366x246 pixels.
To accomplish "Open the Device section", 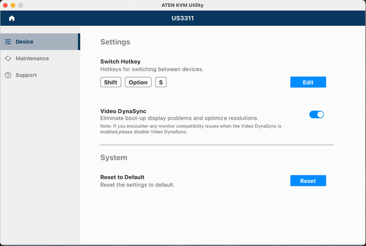I will click(x=40, y=42).
